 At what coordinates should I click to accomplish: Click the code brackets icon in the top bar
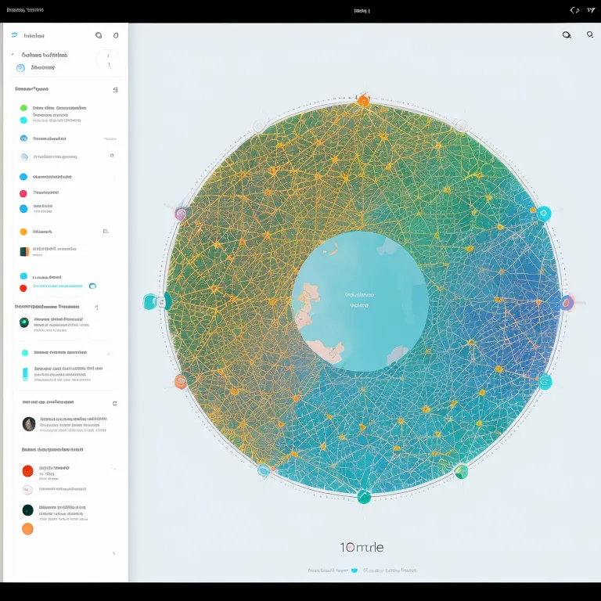pyautogui.click(x=574, y=11)
